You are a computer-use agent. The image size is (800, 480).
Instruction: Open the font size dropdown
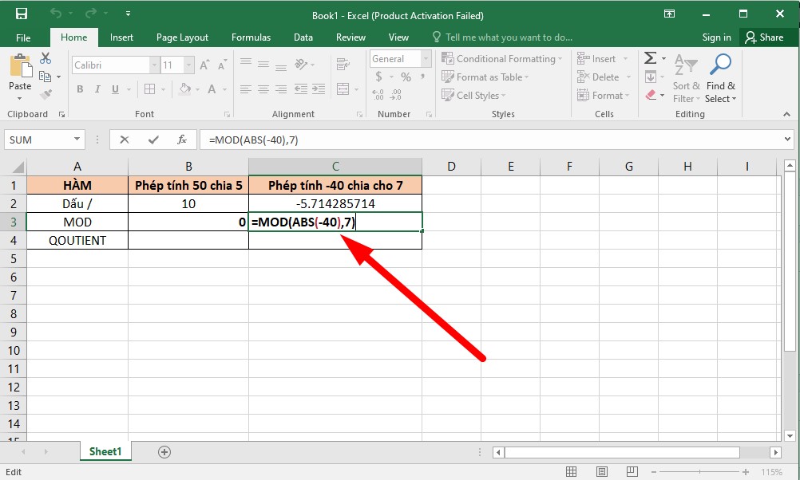(x=189, y=65)
